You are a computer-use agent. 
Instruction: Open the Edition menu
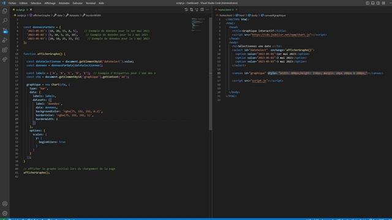[x=23, y=3]
